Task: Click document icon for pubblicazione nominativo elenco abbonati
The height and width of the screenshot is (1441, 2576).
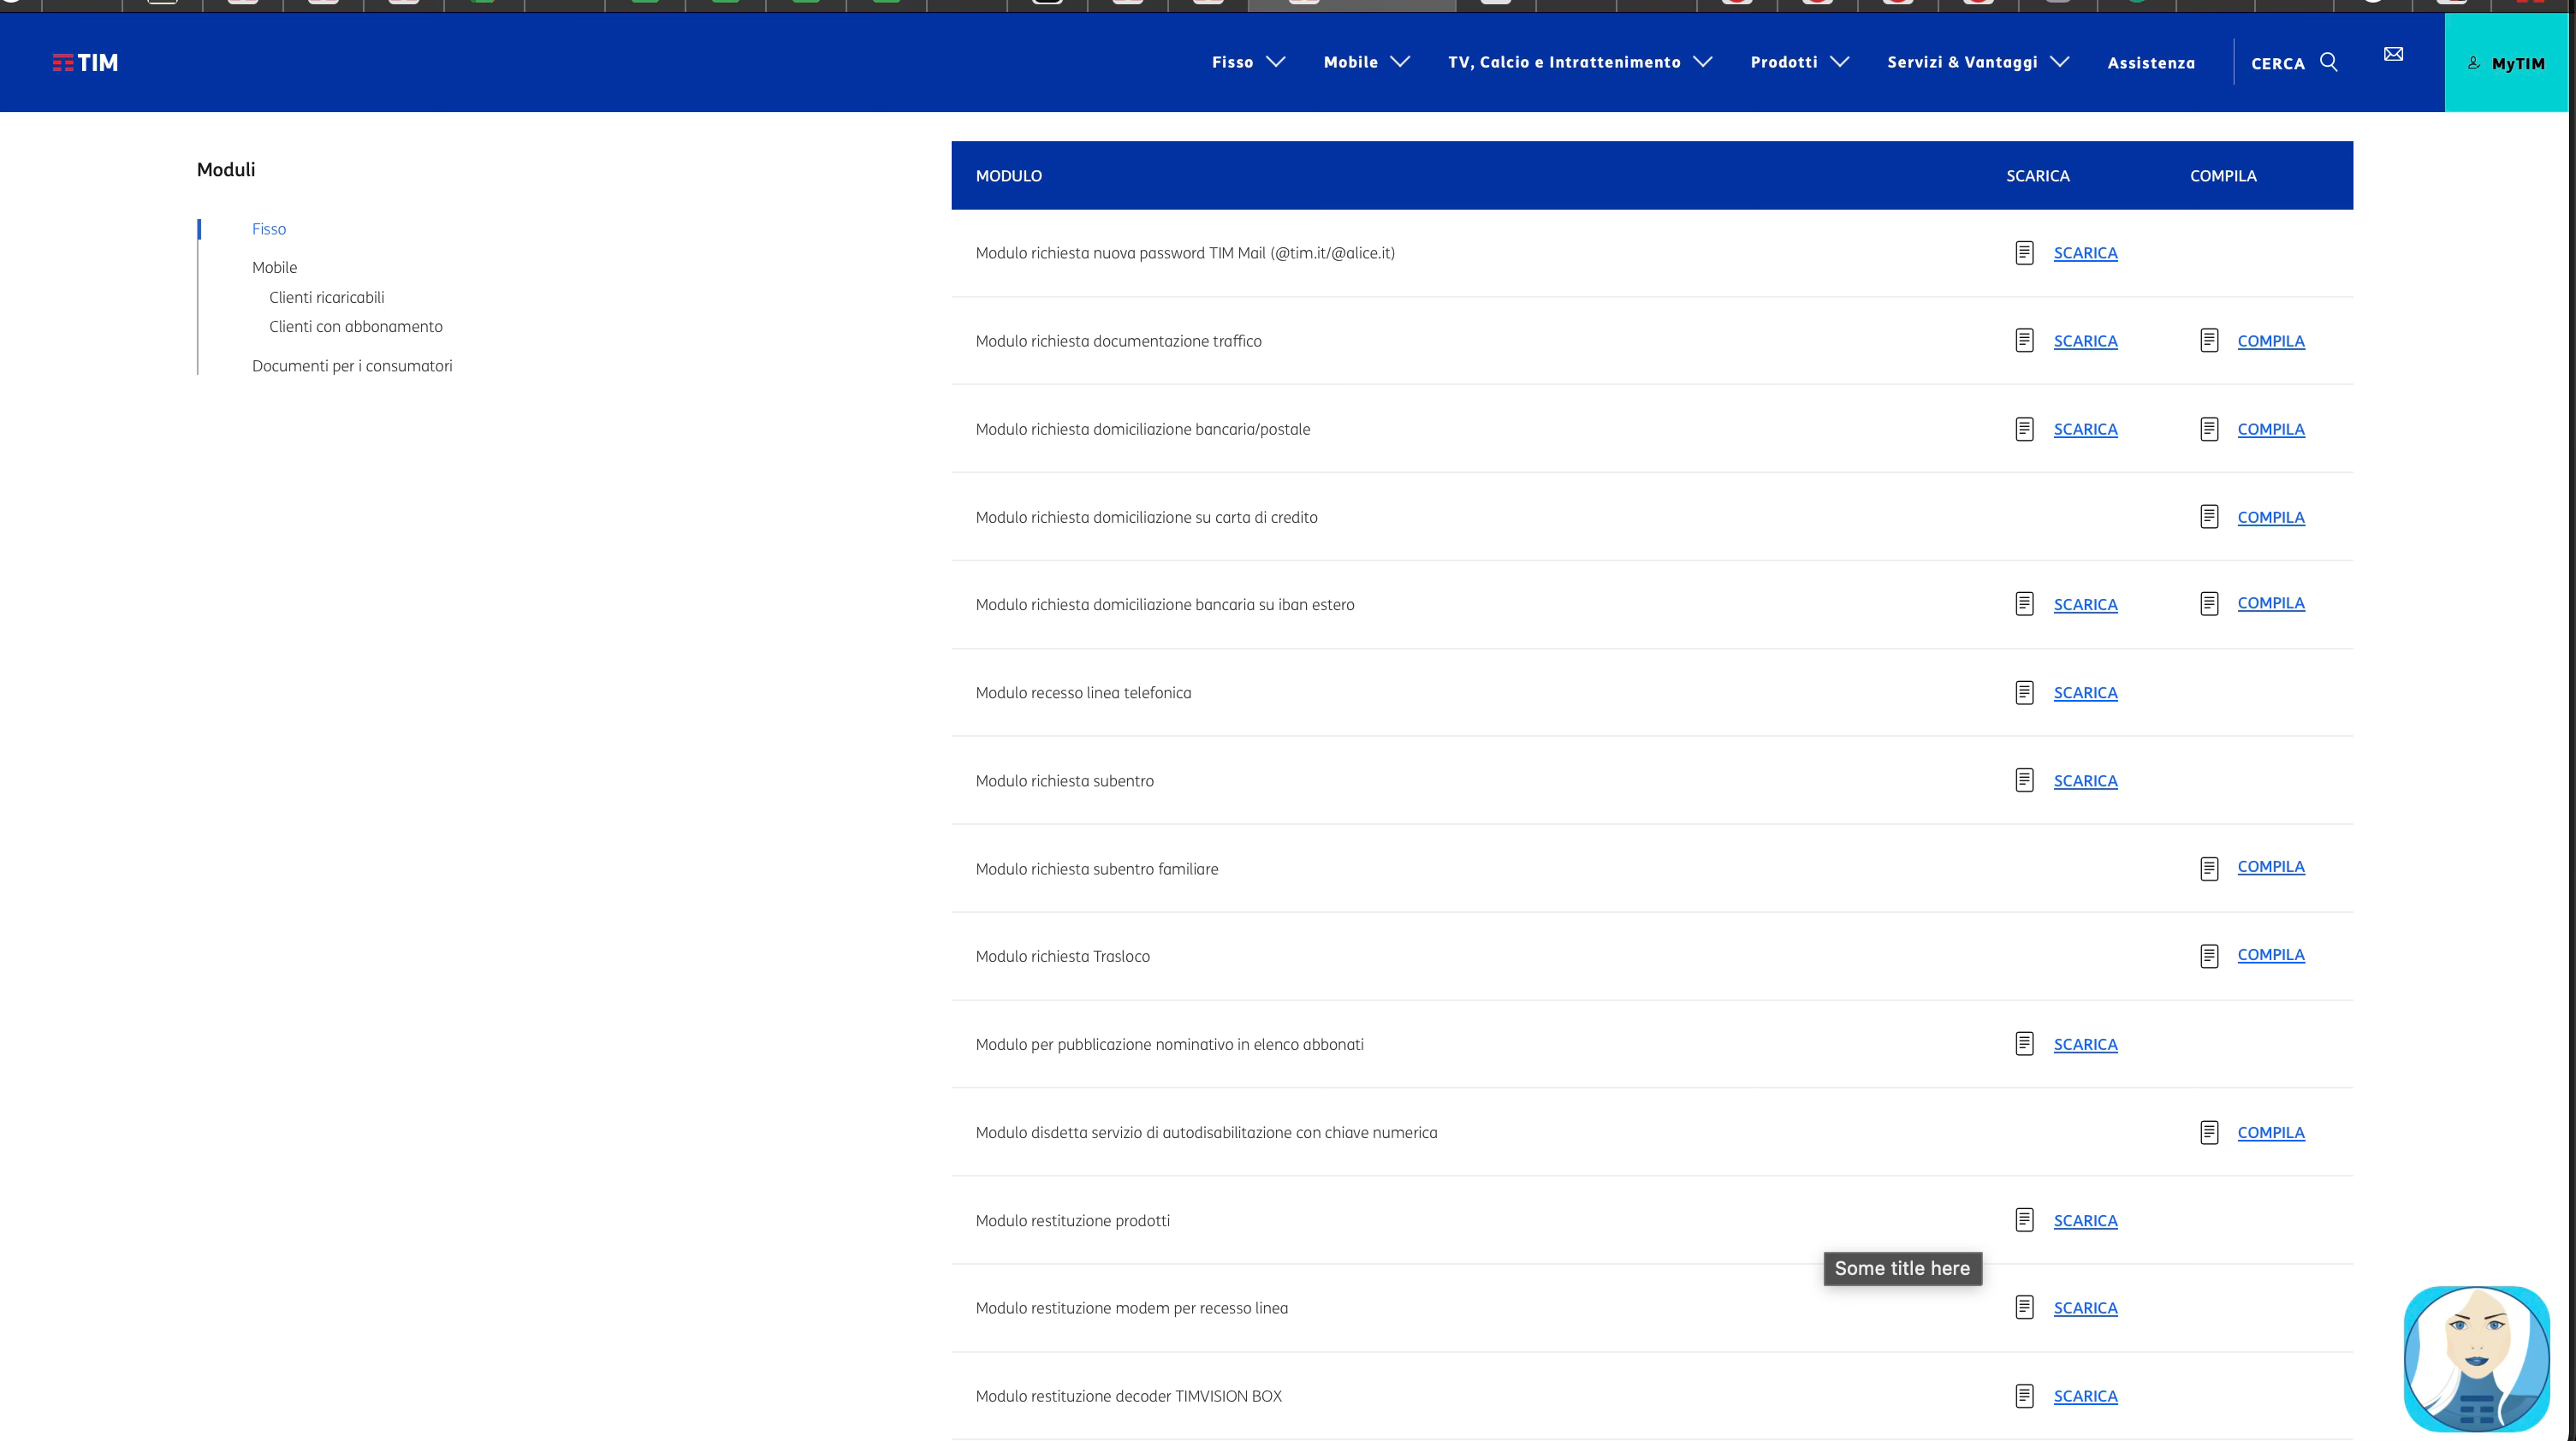Action: tap(2024, 1044)
